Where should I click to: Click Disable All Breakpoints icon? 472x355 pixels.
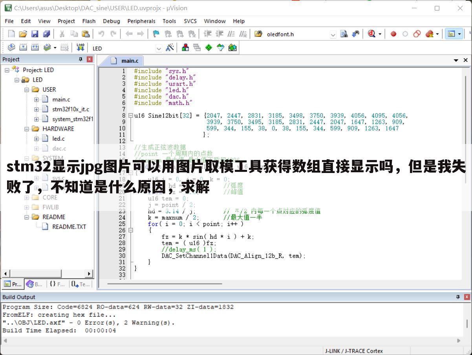(417, 34)
